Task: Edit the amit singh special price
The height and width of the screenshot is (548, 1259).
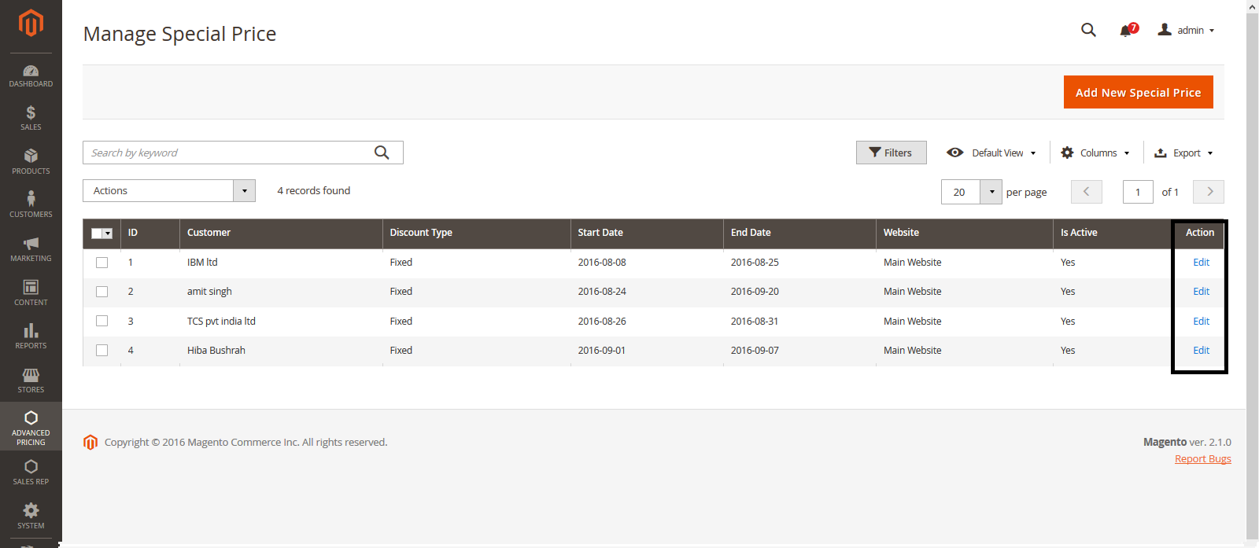Action: [x=1201, y=292]
